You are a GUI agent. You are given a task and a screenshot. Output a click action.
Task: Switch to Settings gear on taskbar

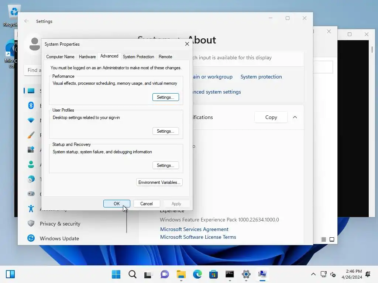tap(246, 274)
